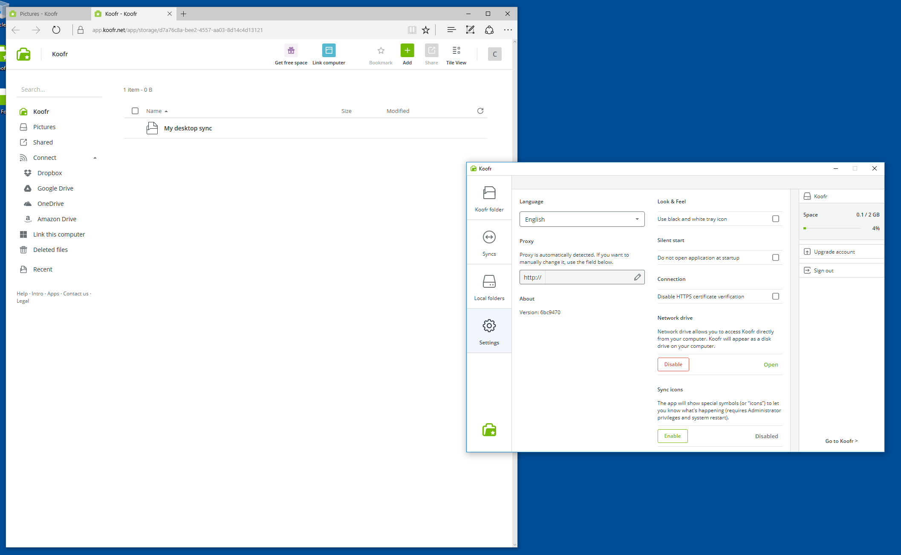Image resolution: width=901 pixels, height=555 pixels.
Task: Open Koofr folder tab in desktop app
Action: (x=489, y=199)
